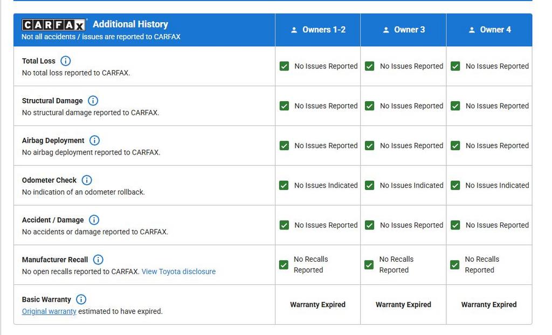552x335 pixels.
Task: Click Structural Damage checkmark under Owner 4
Action: [x=455, y=106]
